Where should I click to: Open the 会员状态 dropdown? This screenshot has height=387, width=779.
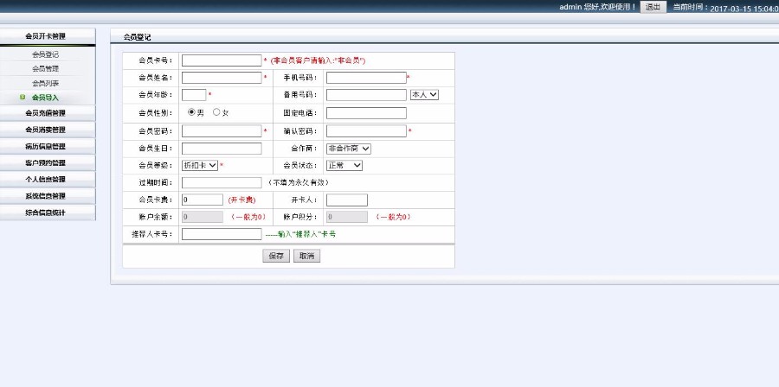(344, 165)
